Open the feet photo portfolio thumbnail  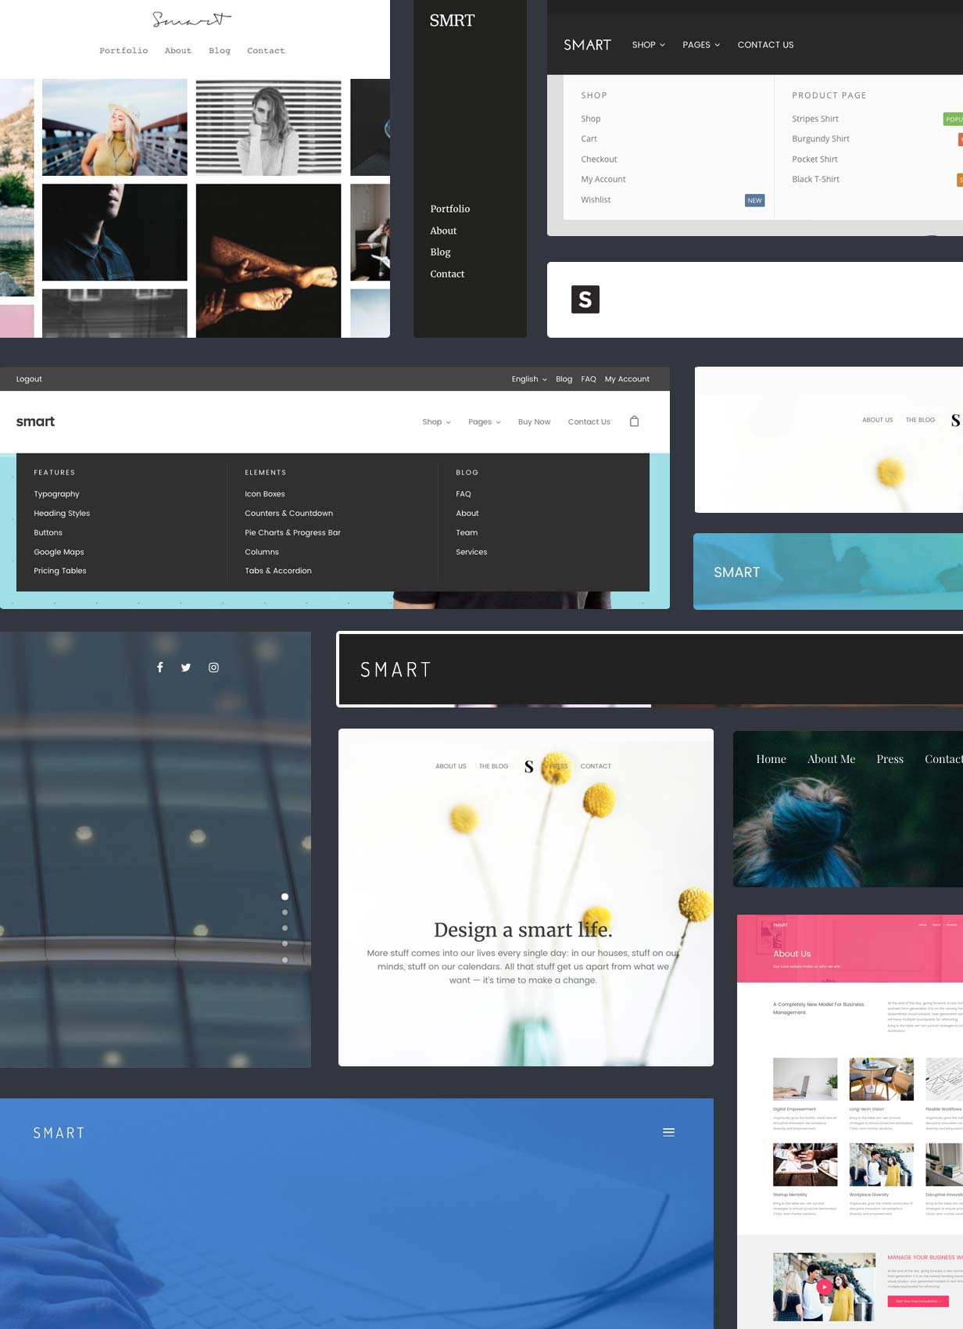(x=268, y=260)
